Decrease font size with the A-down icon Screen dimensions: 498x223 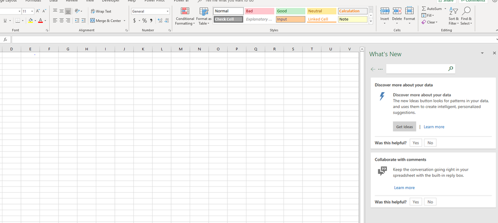(x=44, y=11)
